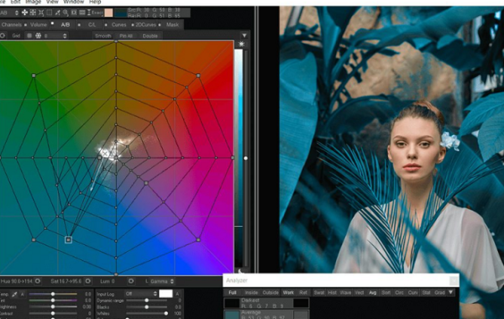The image size is (504, 319).
Task: Show the Hist view in Analyzer
Action: click(332, 293)
